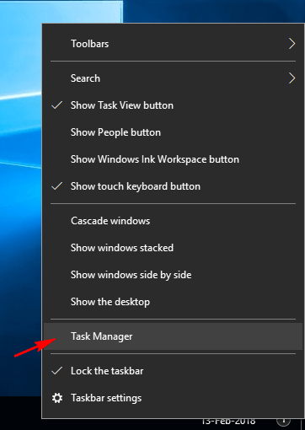The height and width of the screenshot is (430, 305).
Task: Click the empty black taskbar strip
Action: [x=20, y=412]
